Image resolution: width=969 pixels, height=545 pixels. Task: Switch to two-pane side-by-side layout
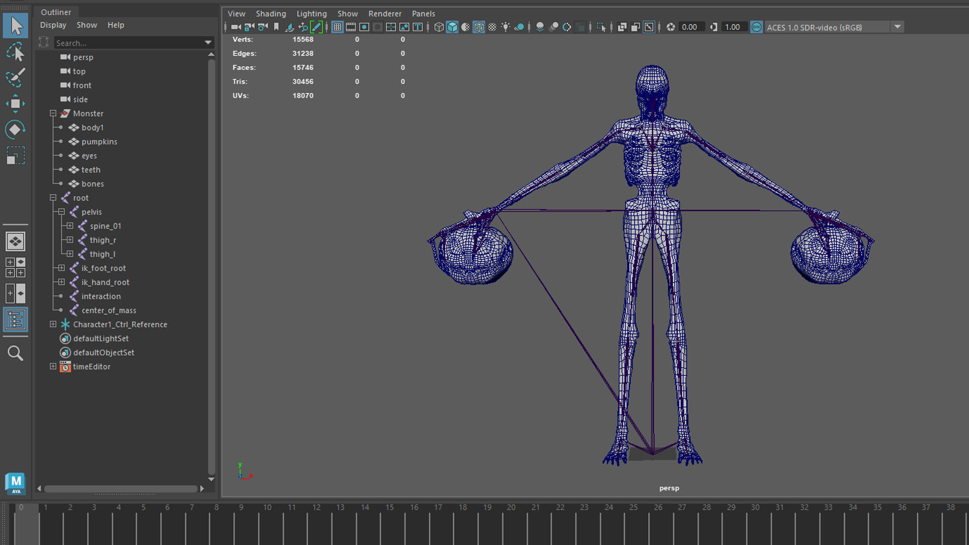[16, 293]
